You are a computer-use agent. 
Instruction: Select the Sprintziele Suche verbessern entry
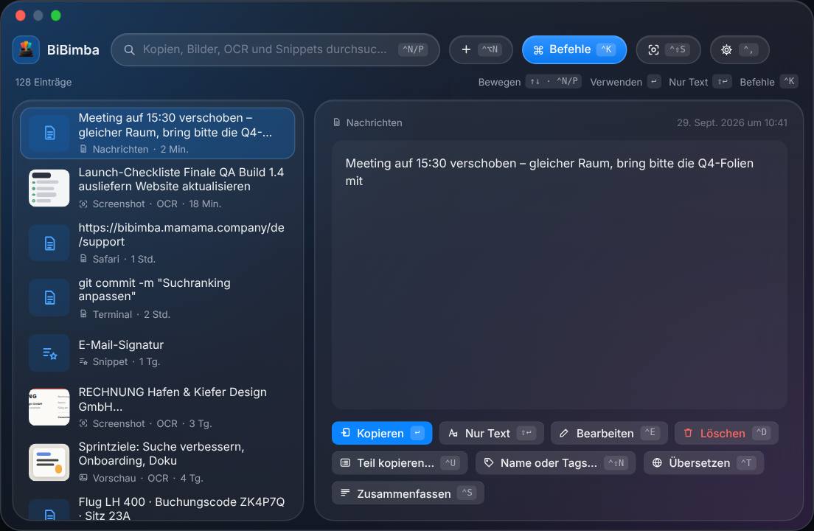(157, 462)
